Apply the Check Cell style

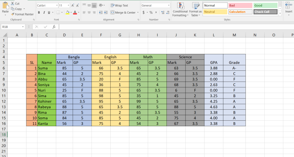(265, 12)
